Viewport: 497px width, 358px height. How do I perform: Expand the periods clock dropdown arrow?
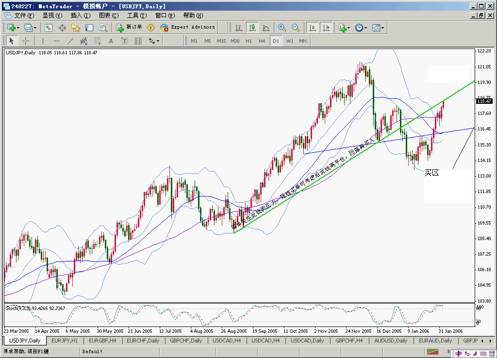coord(365,28)
